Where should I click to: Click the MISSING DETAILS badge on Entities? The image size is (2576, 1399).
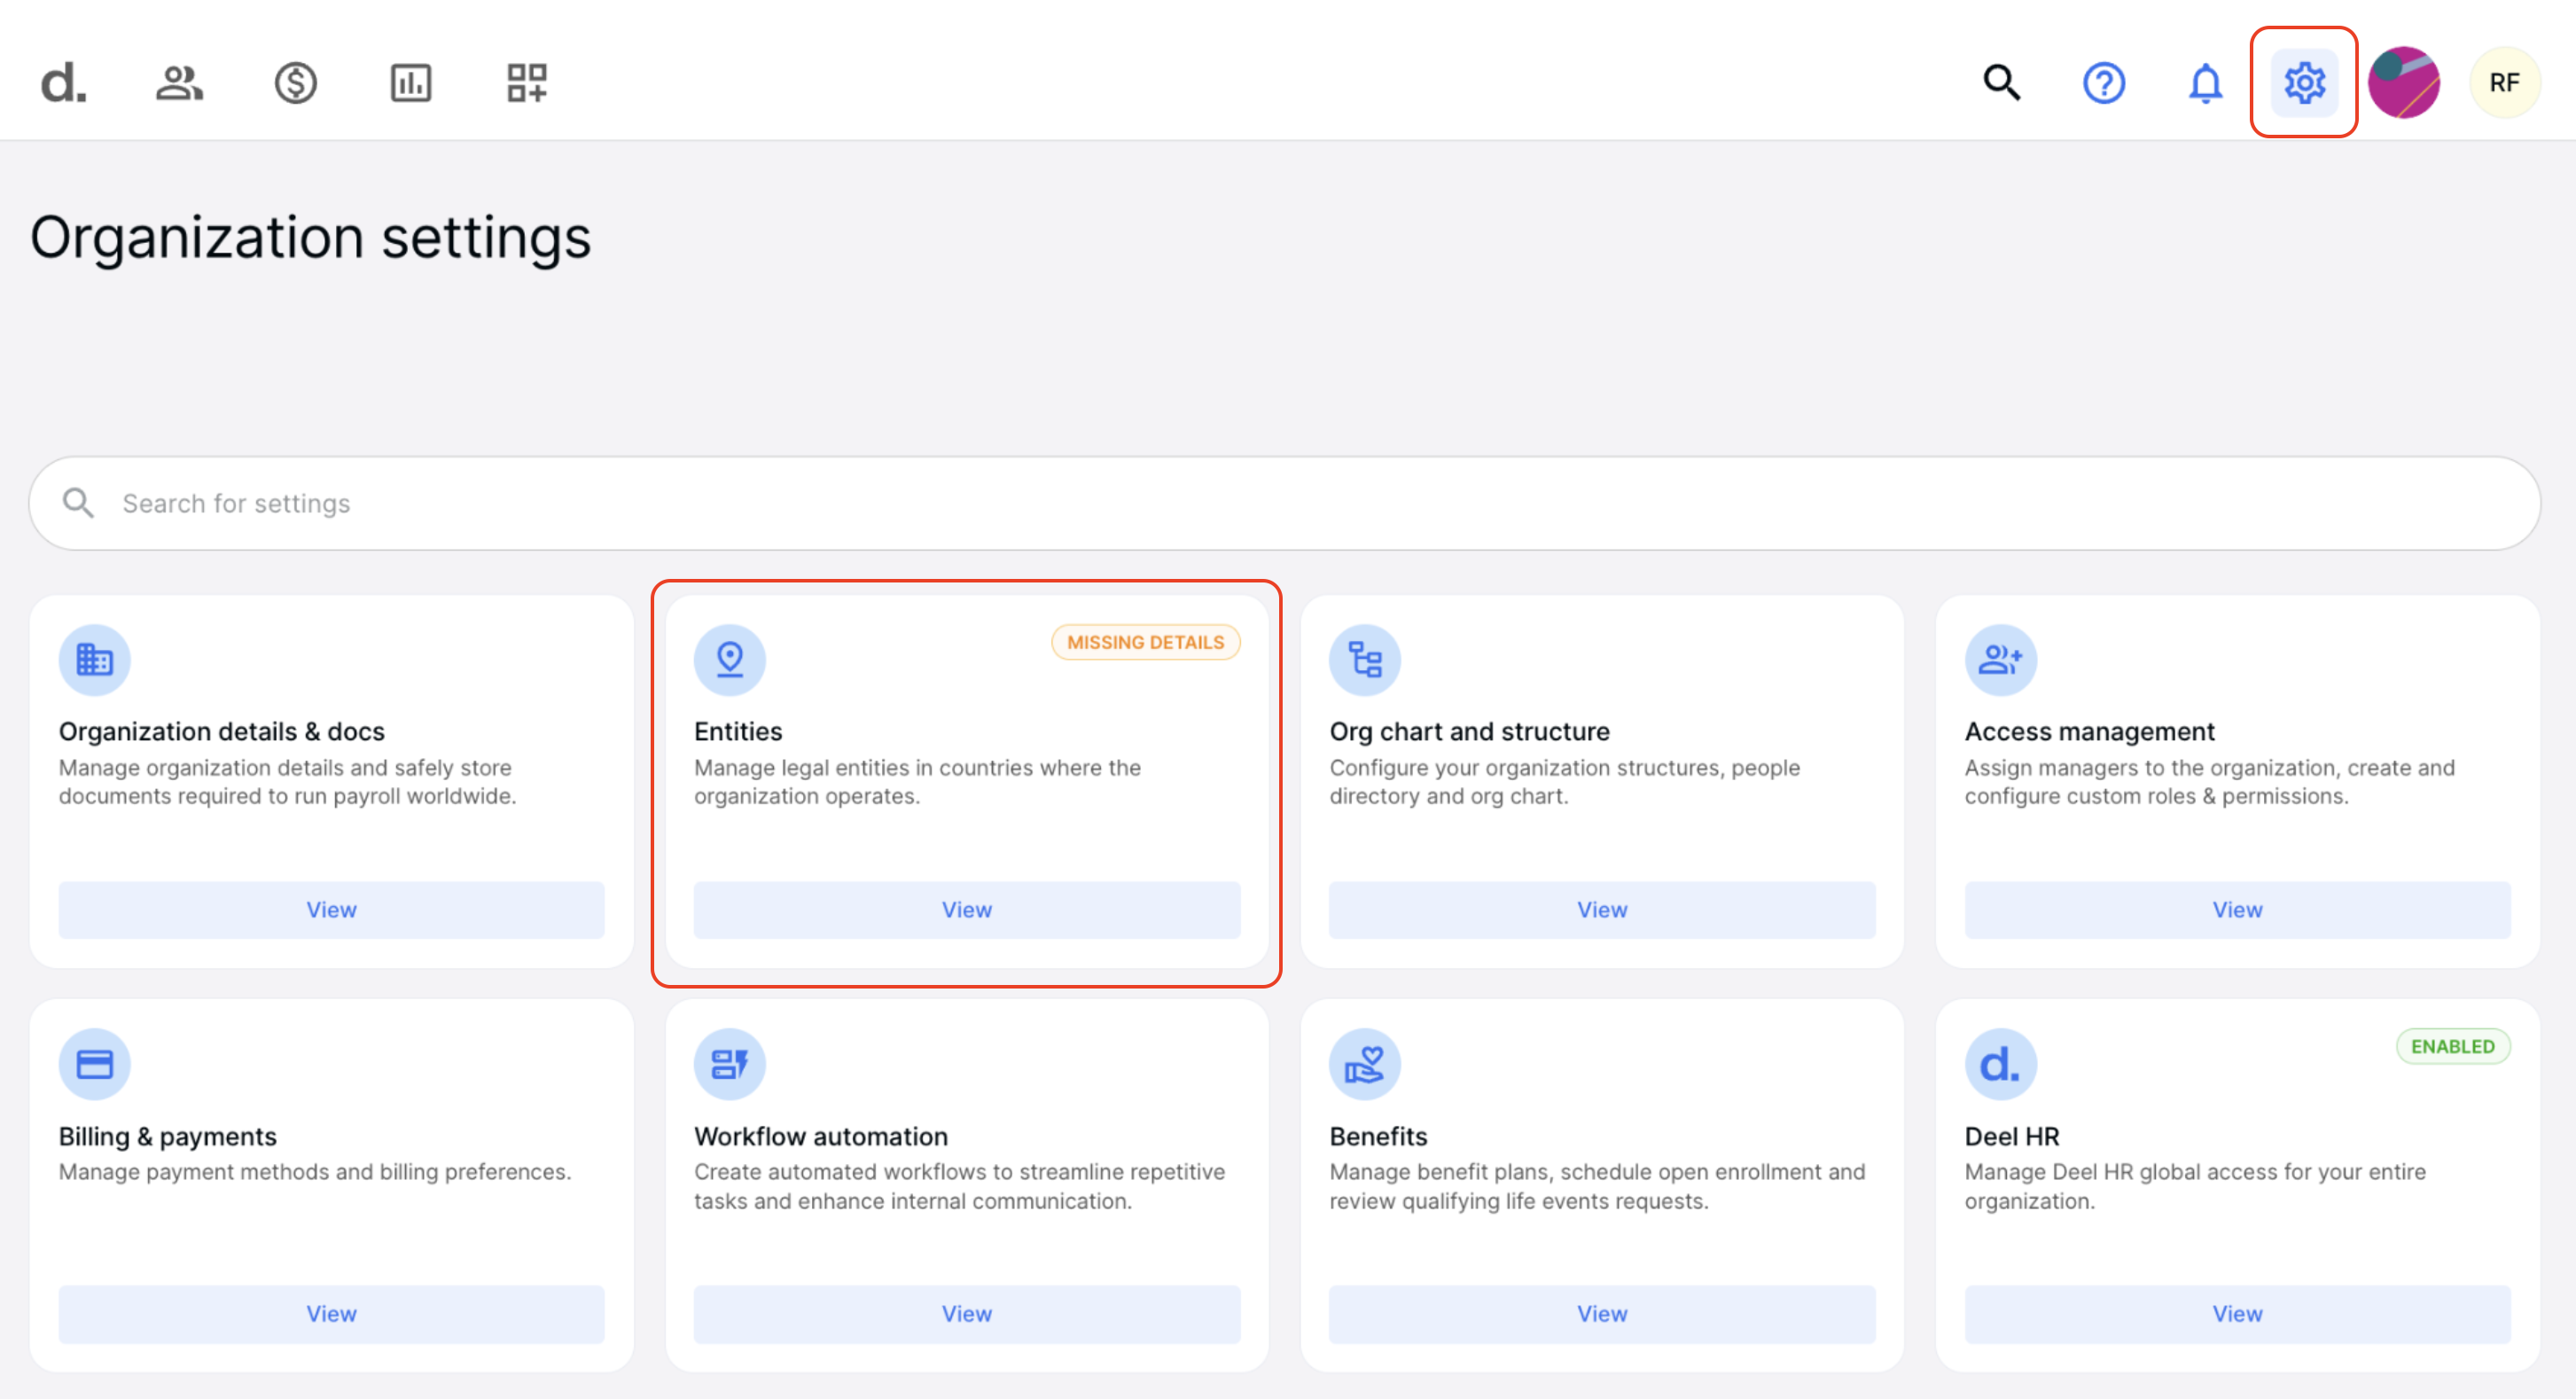[x=1145, y=642]
